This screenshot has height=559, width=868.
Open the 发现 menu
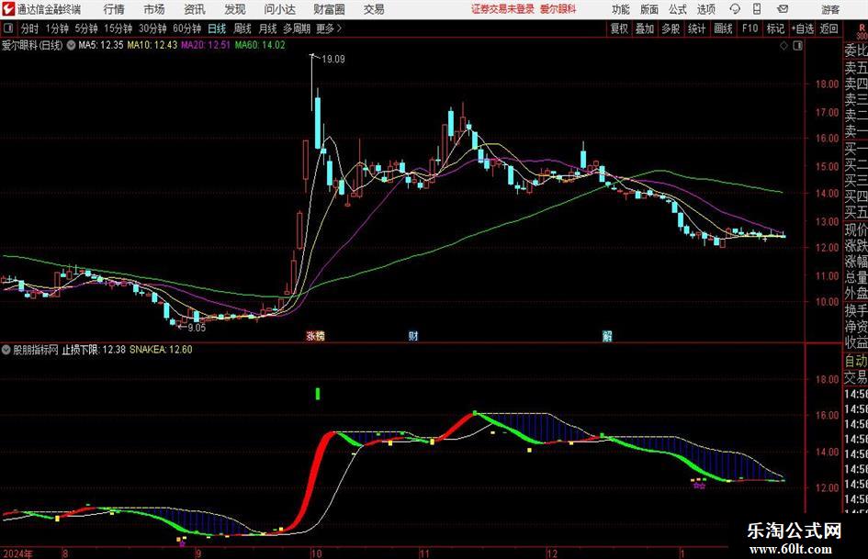click(x=235, y=9)
